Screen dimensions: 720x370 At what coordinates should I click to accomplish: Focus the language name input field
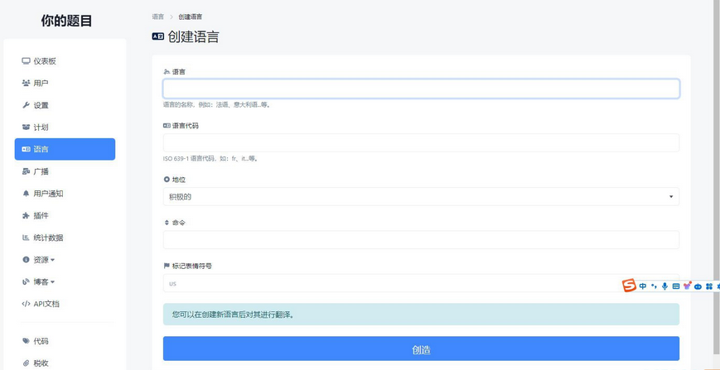421,89
